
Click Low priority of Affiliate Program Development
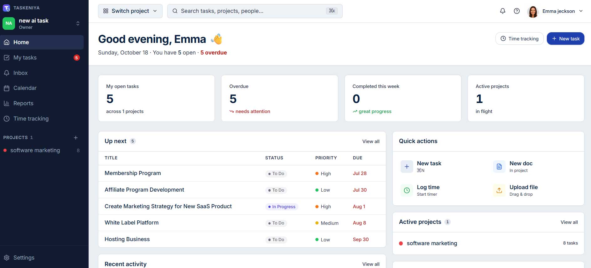pos(323,190)
